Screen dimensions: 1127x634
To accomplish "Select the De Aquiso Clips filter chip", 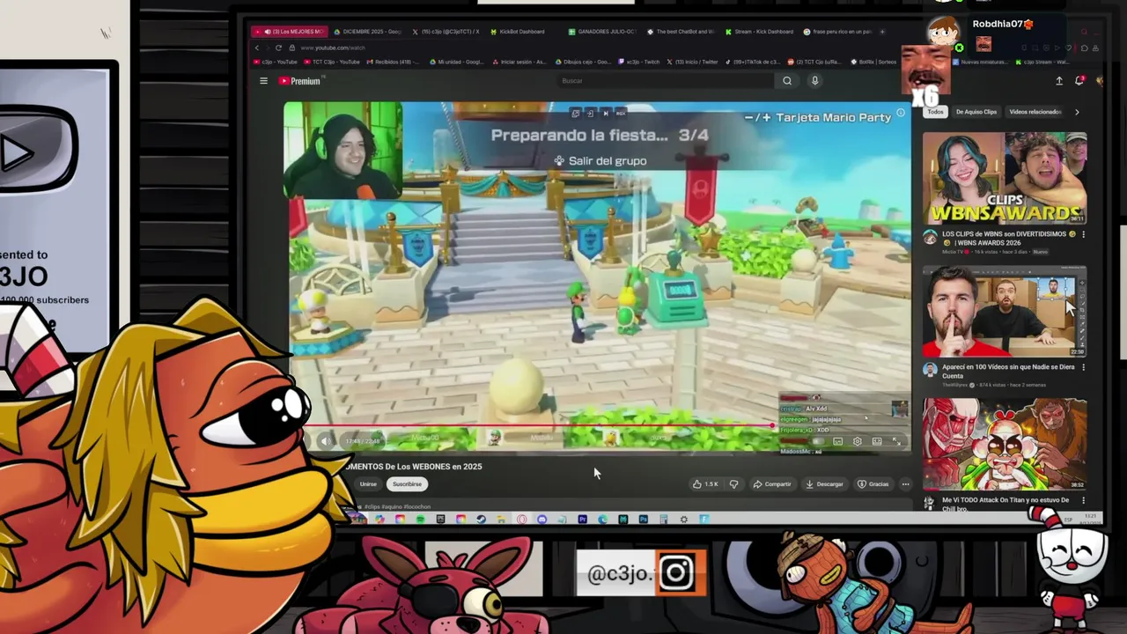I will [x=976, y=112].
